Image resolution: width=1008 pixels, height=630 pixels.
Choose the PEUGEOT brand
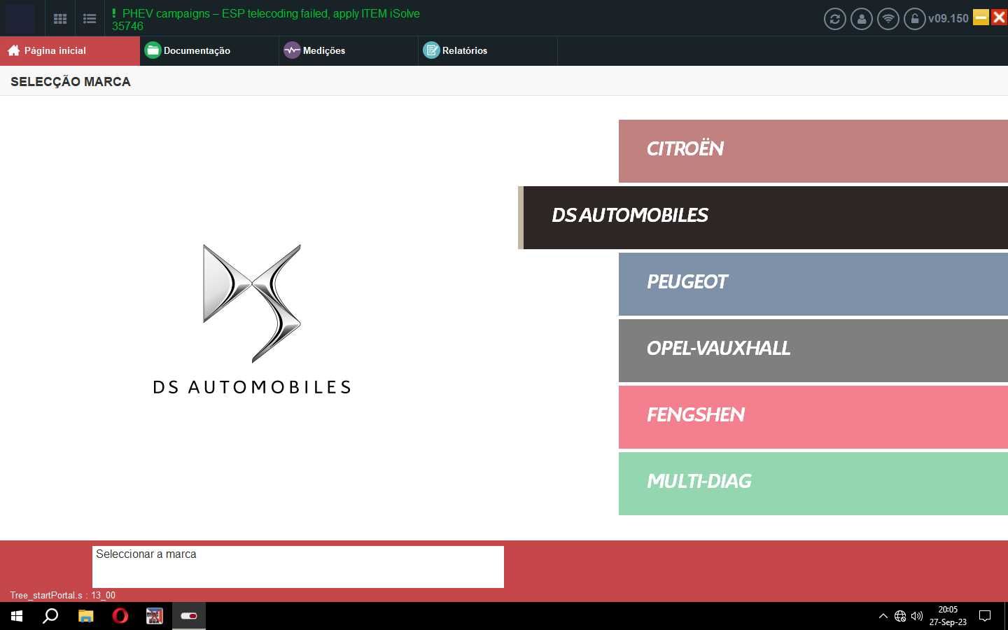tap(813, 283)
